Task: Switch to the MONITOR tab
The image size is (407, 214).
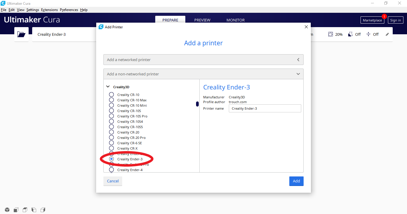Action: point(235,20)
